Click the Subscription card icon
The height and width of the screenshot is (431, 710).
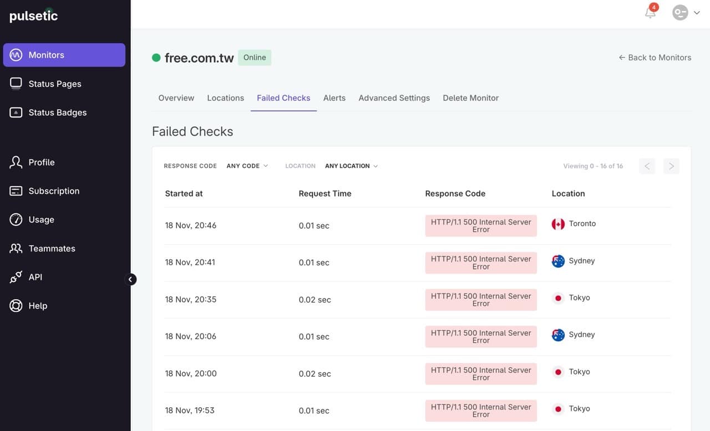pos(16,191)
